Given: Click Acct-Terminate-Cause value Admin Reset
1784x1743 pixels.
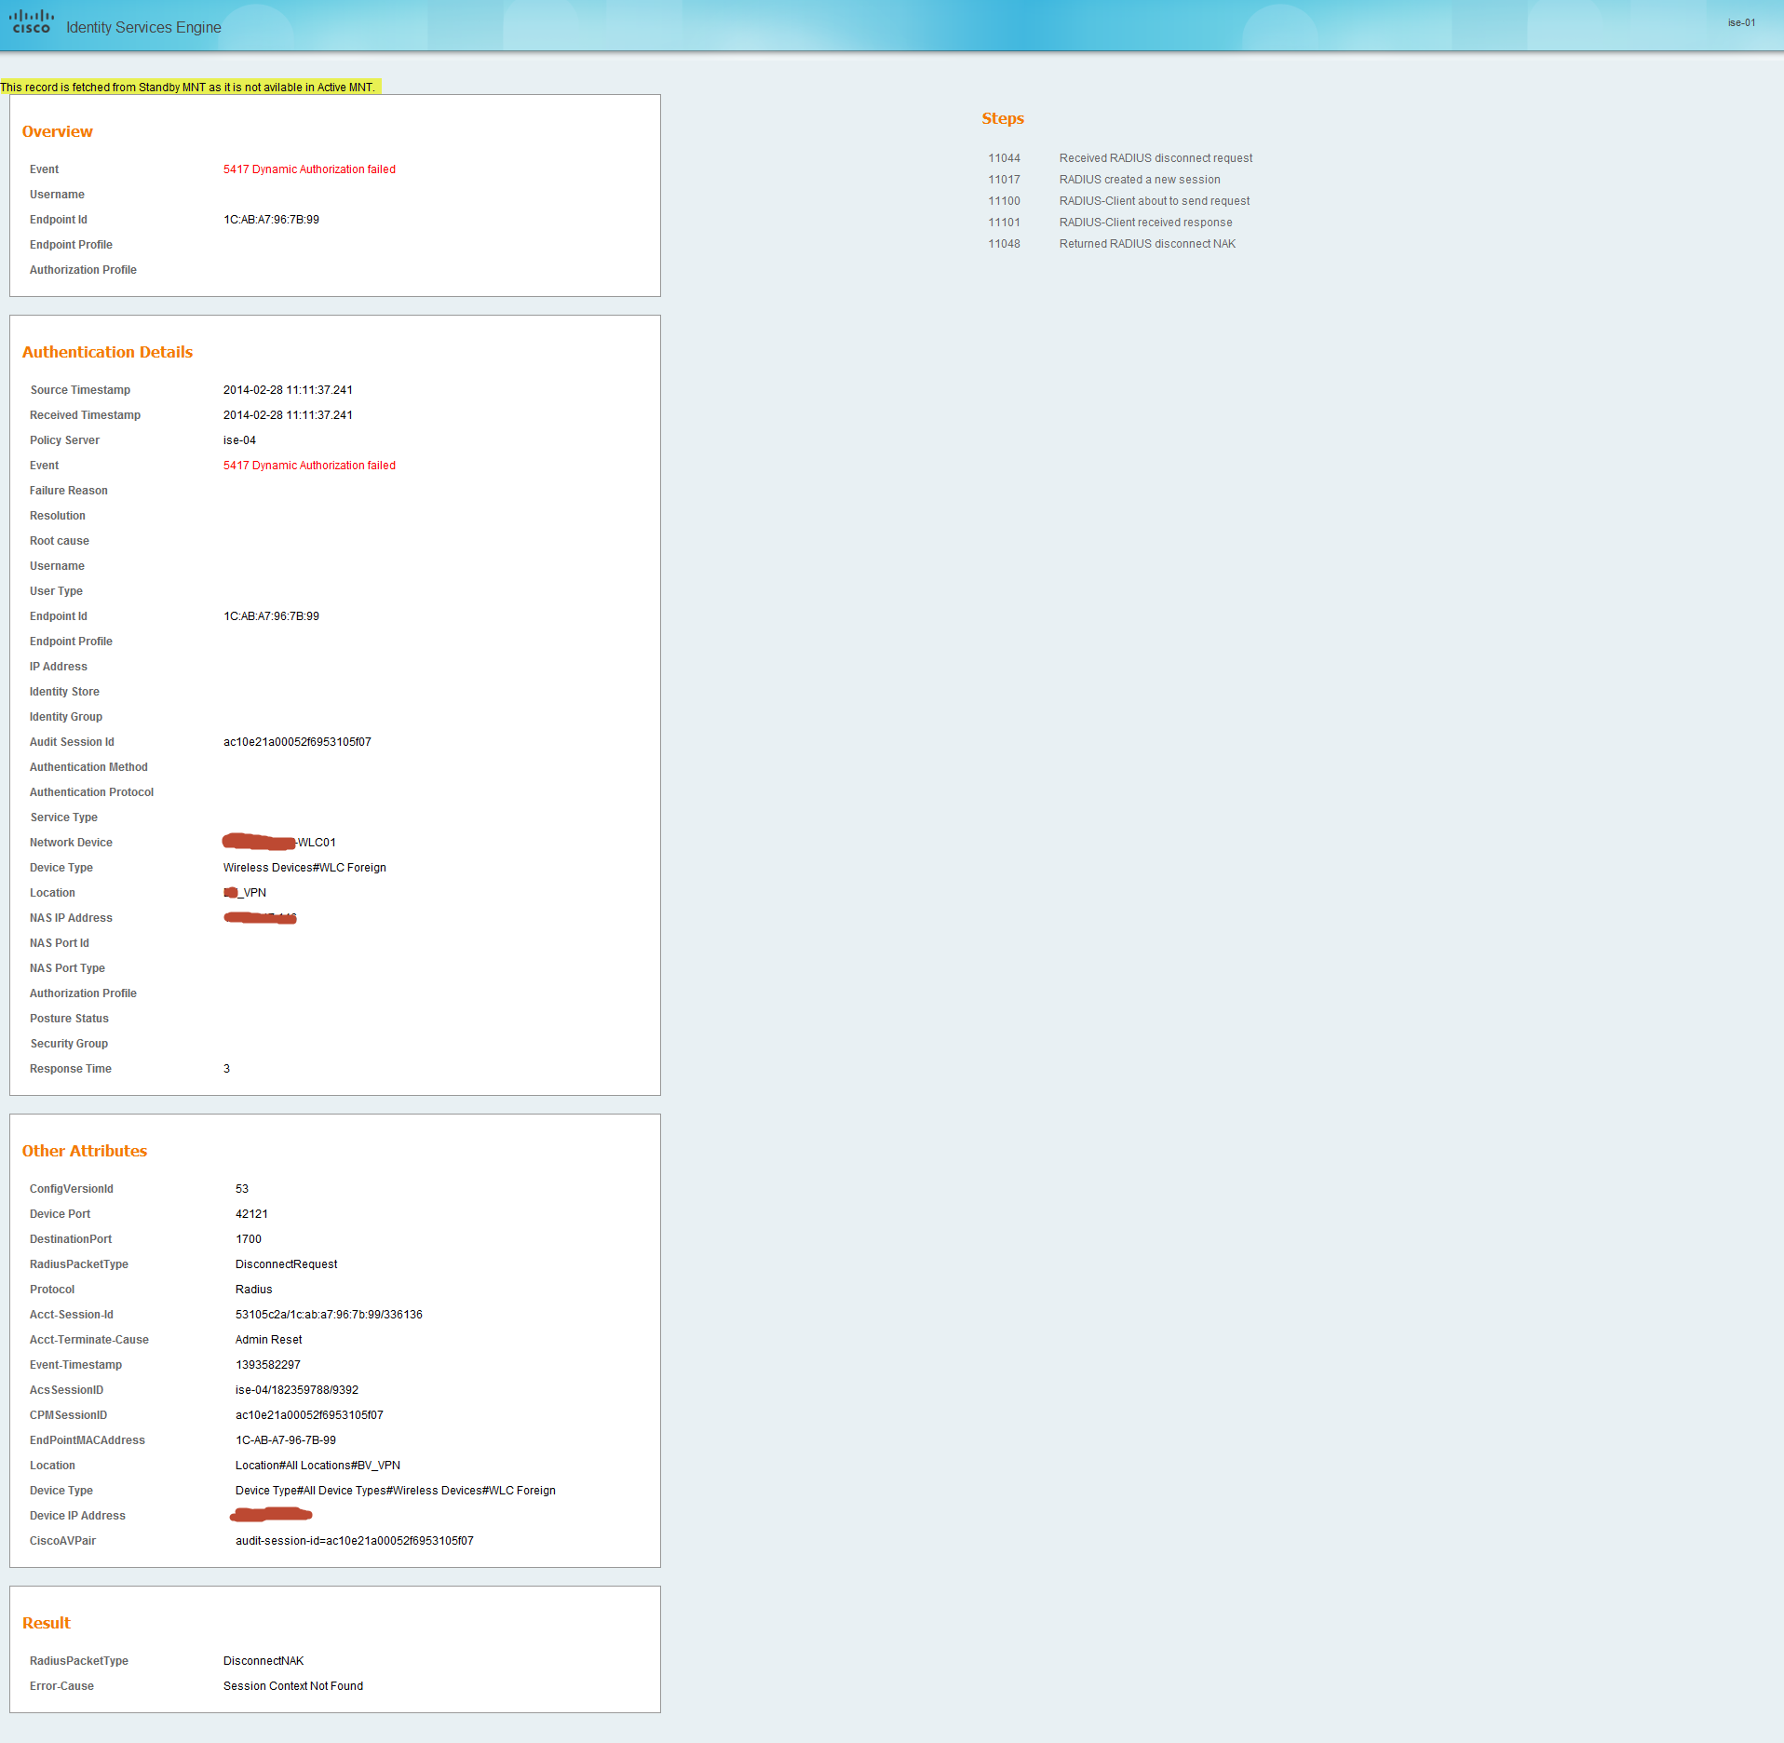Looking at the screenshot, I should pos(268,1340).
